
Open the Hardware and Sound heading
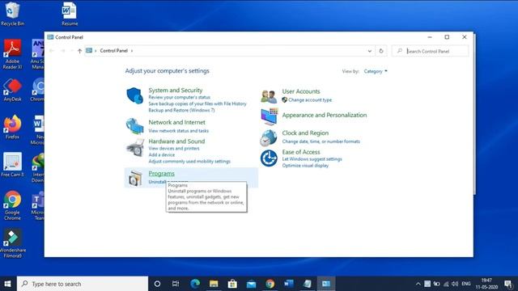176,141
